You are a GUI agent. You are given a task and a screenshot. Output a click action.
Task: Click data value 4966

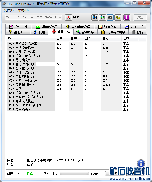(105, 48)
